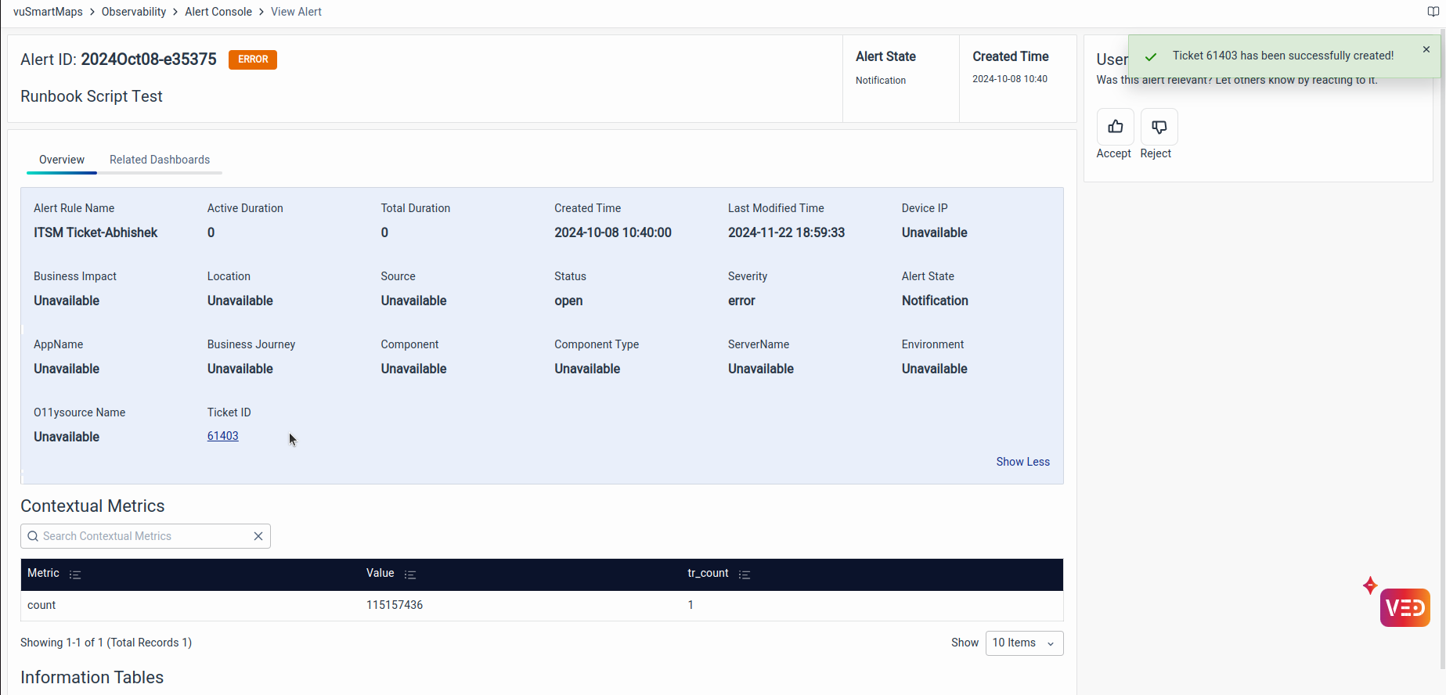Clear the Contextual Metrics search field
The width and height of the screenshot is (1446, 695).
pyautogui.click(x=258, y=536)
